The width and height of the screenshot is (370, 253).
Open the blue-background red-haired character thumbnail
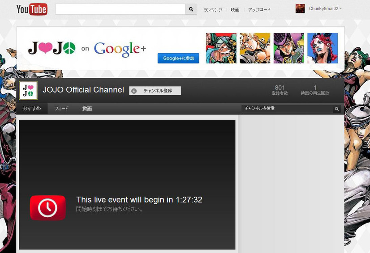tap(323, 48)
